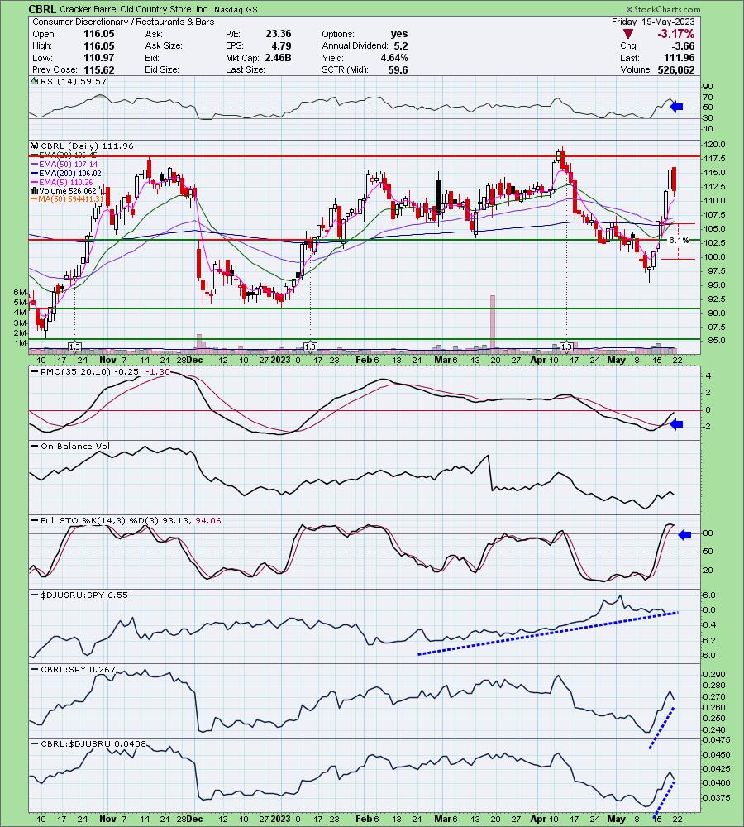Select the Cracker Barrel Old Country Store company name
Viewport: 744px width, 827px height.
[136, 9]
